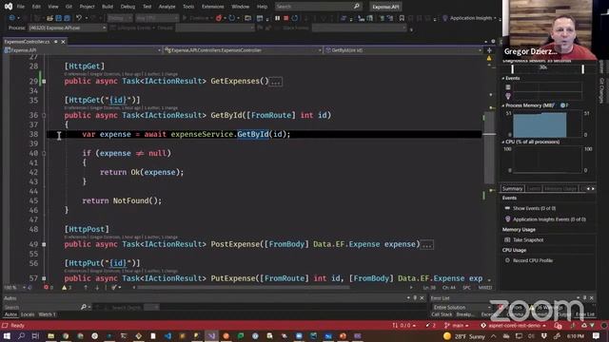Switch to the Summary tab in Diagnostic Tools
The image size is (609, 342).
coord(512,189)
